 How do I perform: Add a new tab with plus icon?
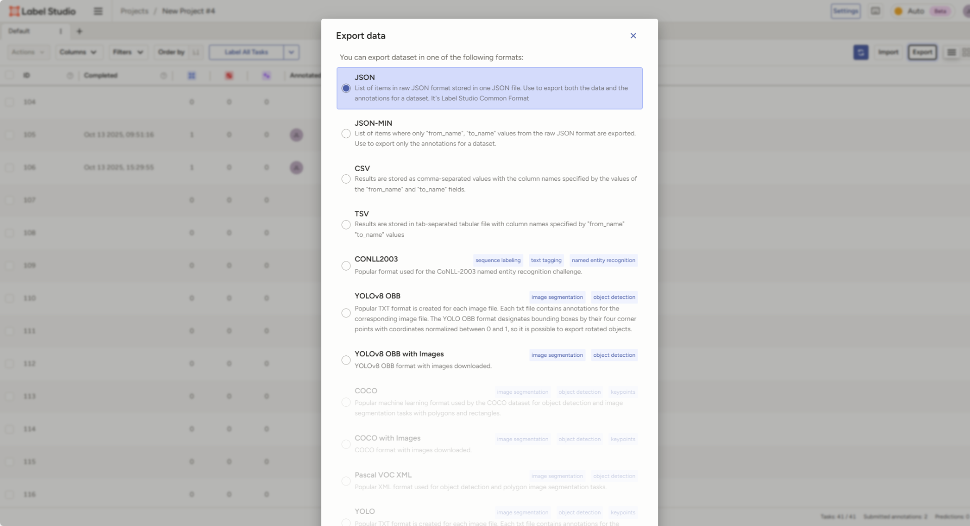[x=79, y=31]
